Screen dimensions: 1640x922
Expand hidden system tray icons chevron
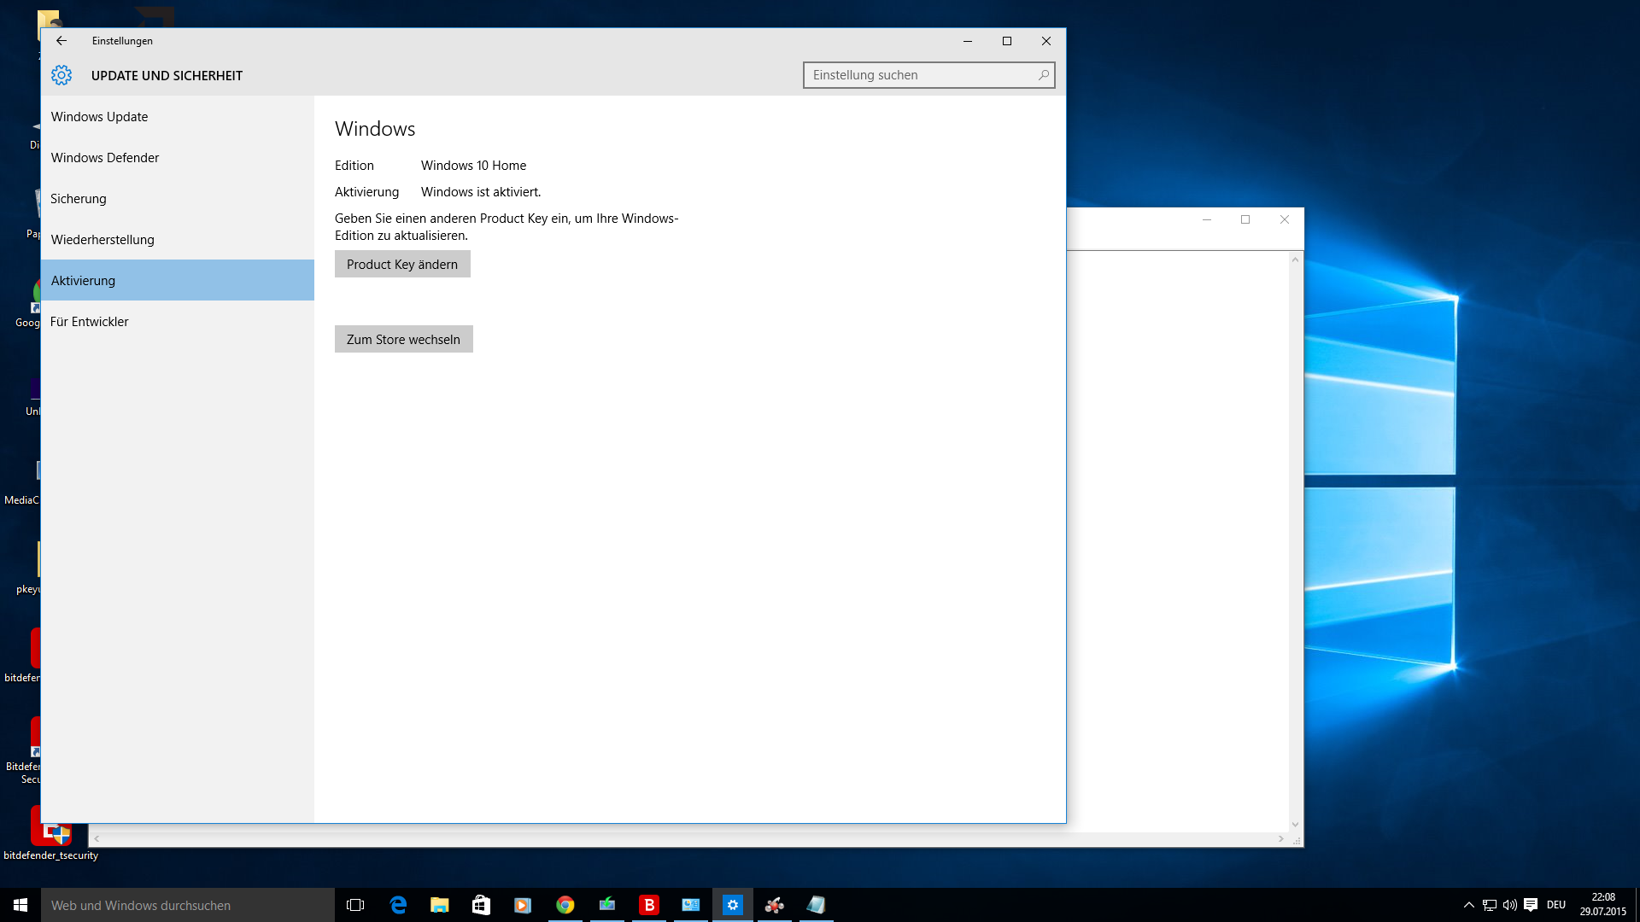click(1468, 905)
